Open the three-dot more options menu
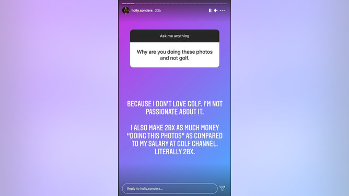Viewport: 349px width, 196px height. [222, 10]
